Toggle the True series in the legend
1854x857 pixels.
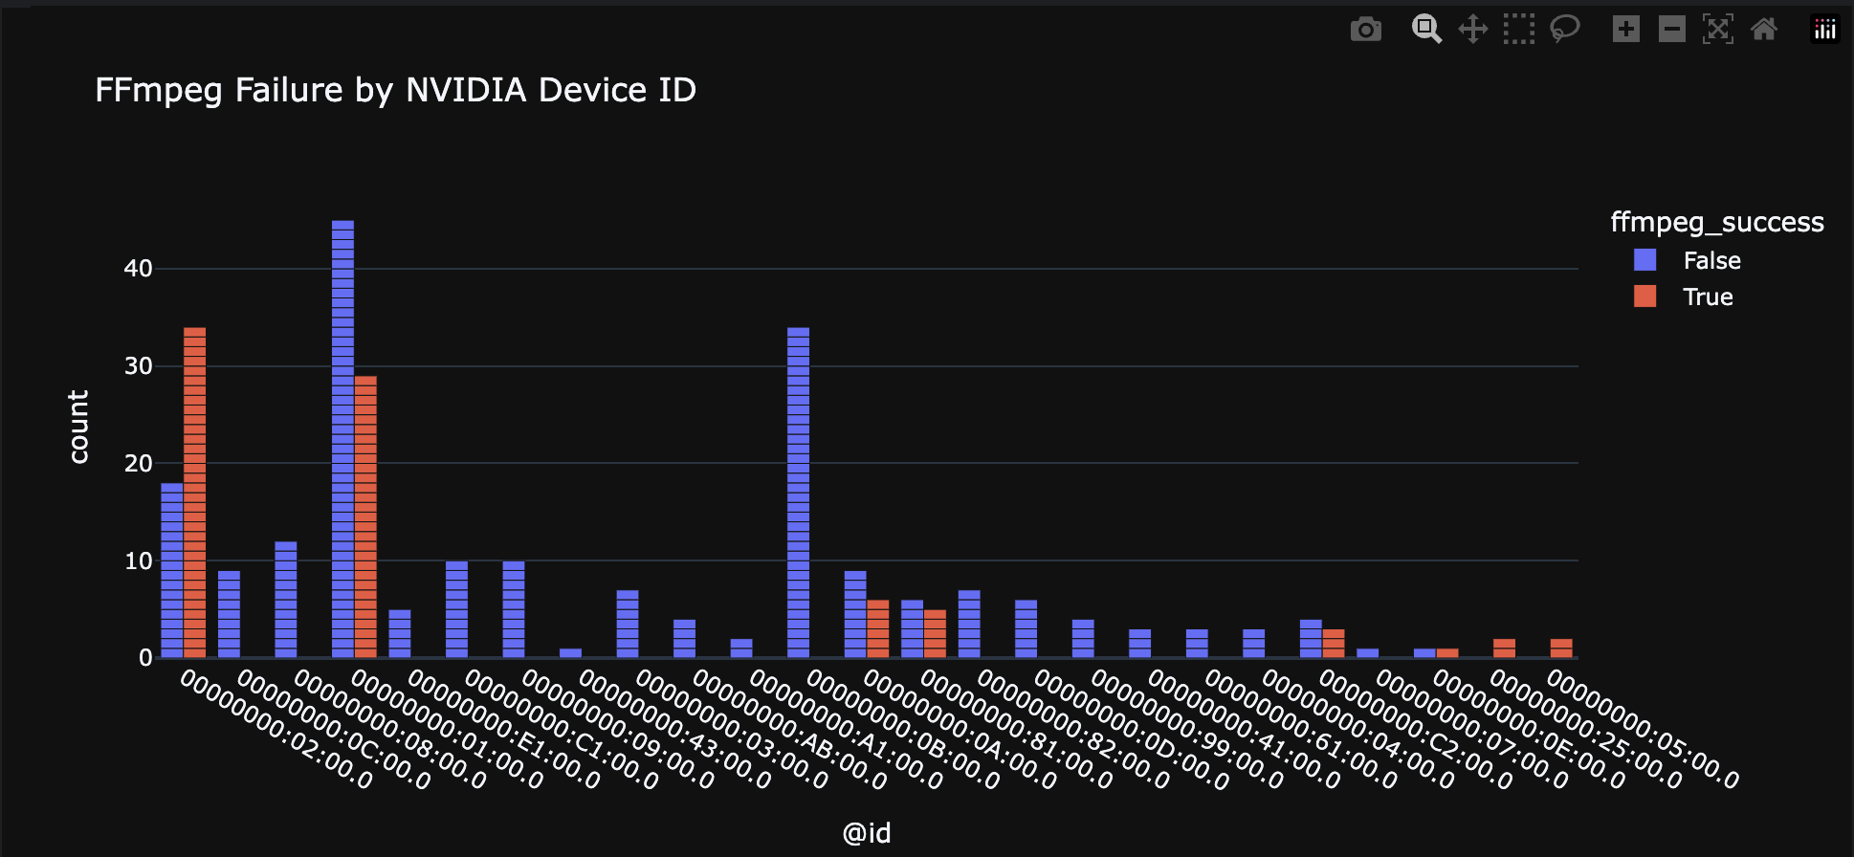[x=1684, y=297]
